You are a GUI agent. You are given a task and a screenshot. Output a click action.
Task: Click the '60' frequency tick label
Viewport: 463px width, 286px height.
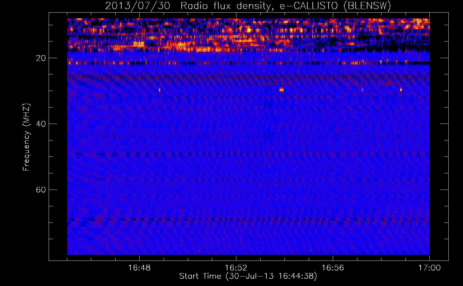41,190
